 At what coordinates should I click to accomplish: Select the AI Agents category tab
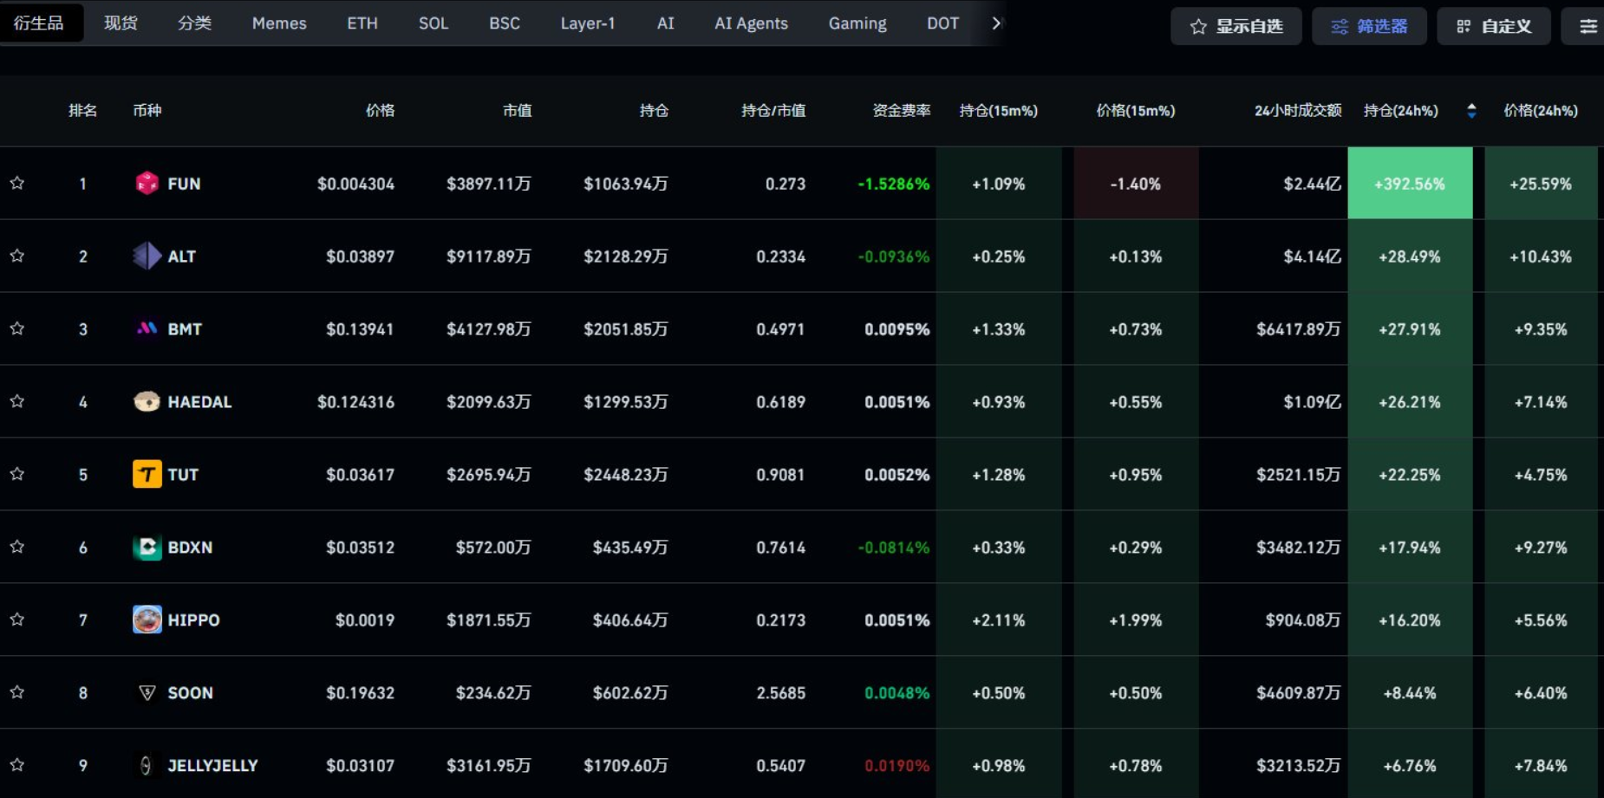tap(751, 23)
